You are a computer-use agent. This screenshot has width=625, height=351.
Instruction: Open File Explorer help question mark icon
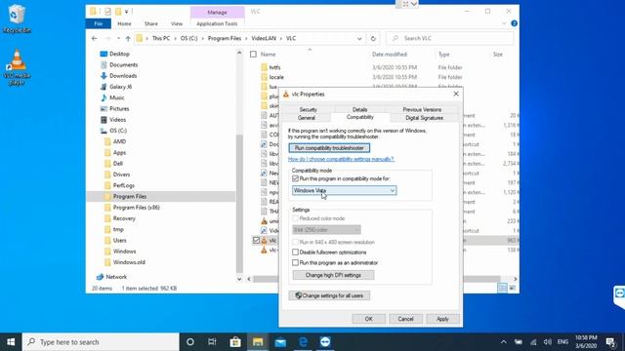pyautogui.click(x=515, y=23)
